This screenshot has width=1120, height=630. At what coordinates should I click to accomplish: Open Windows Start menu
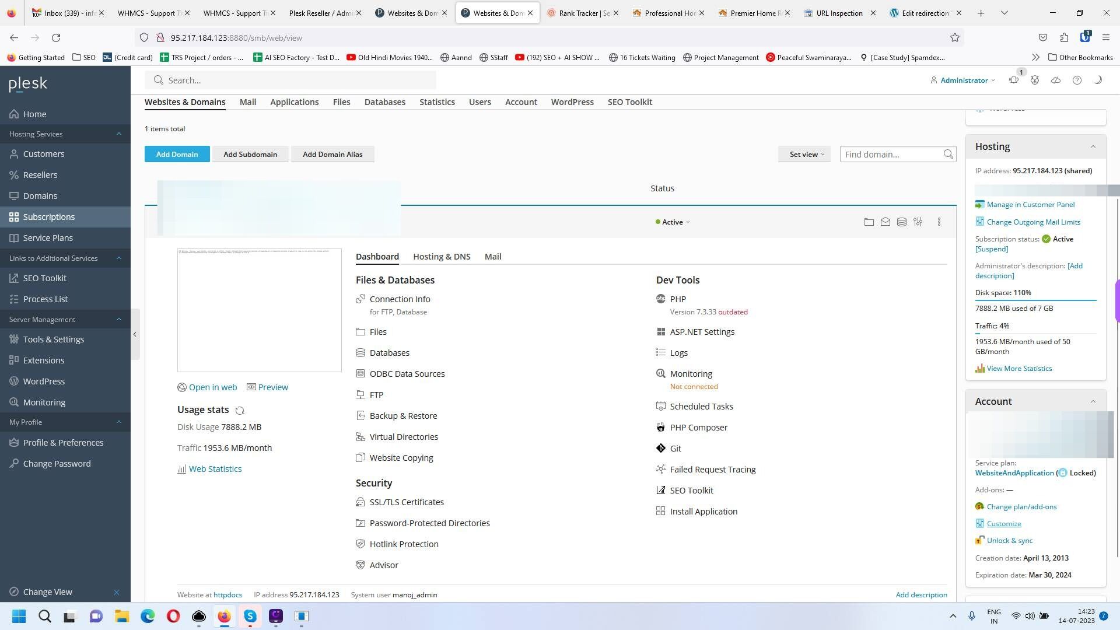tap(19, 616)
